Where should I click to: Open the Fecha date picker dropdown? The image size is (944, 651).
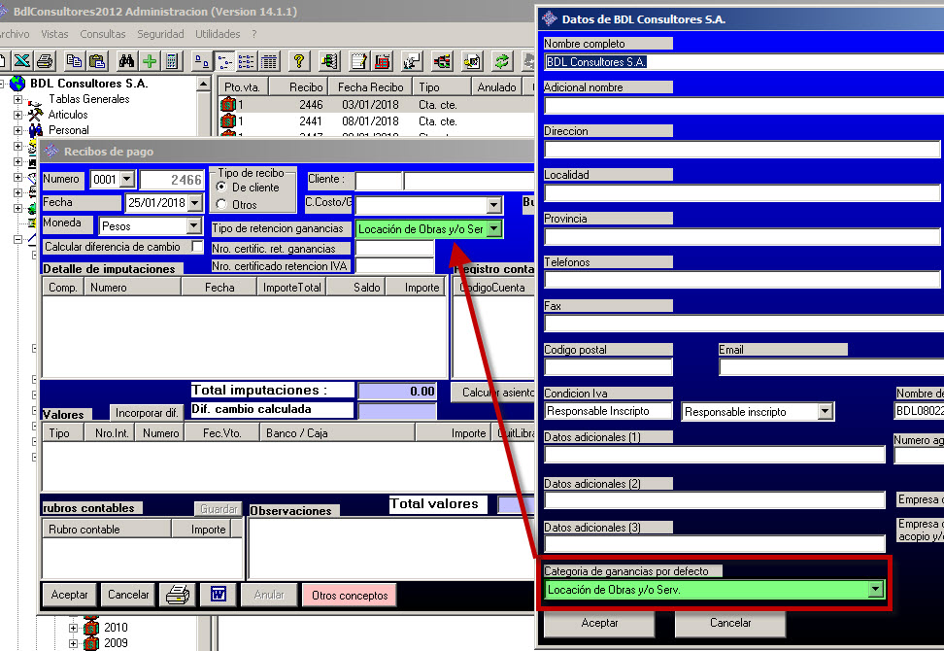click(x=194, y=203)
